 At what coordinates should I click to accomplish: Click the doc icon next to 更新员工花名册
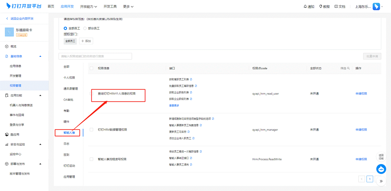pyautogui.click(x=189, y=132)
